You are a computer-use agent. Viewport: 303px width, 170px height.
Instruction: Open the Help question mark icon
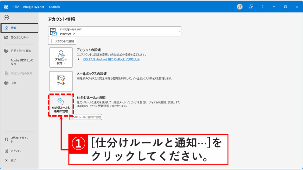[x=262, y=6]
